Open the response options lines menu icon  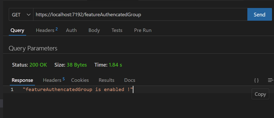tap(270, 80)
